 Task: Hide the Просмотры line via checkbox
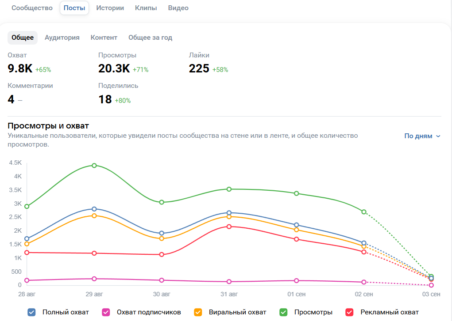coord(283,312)
